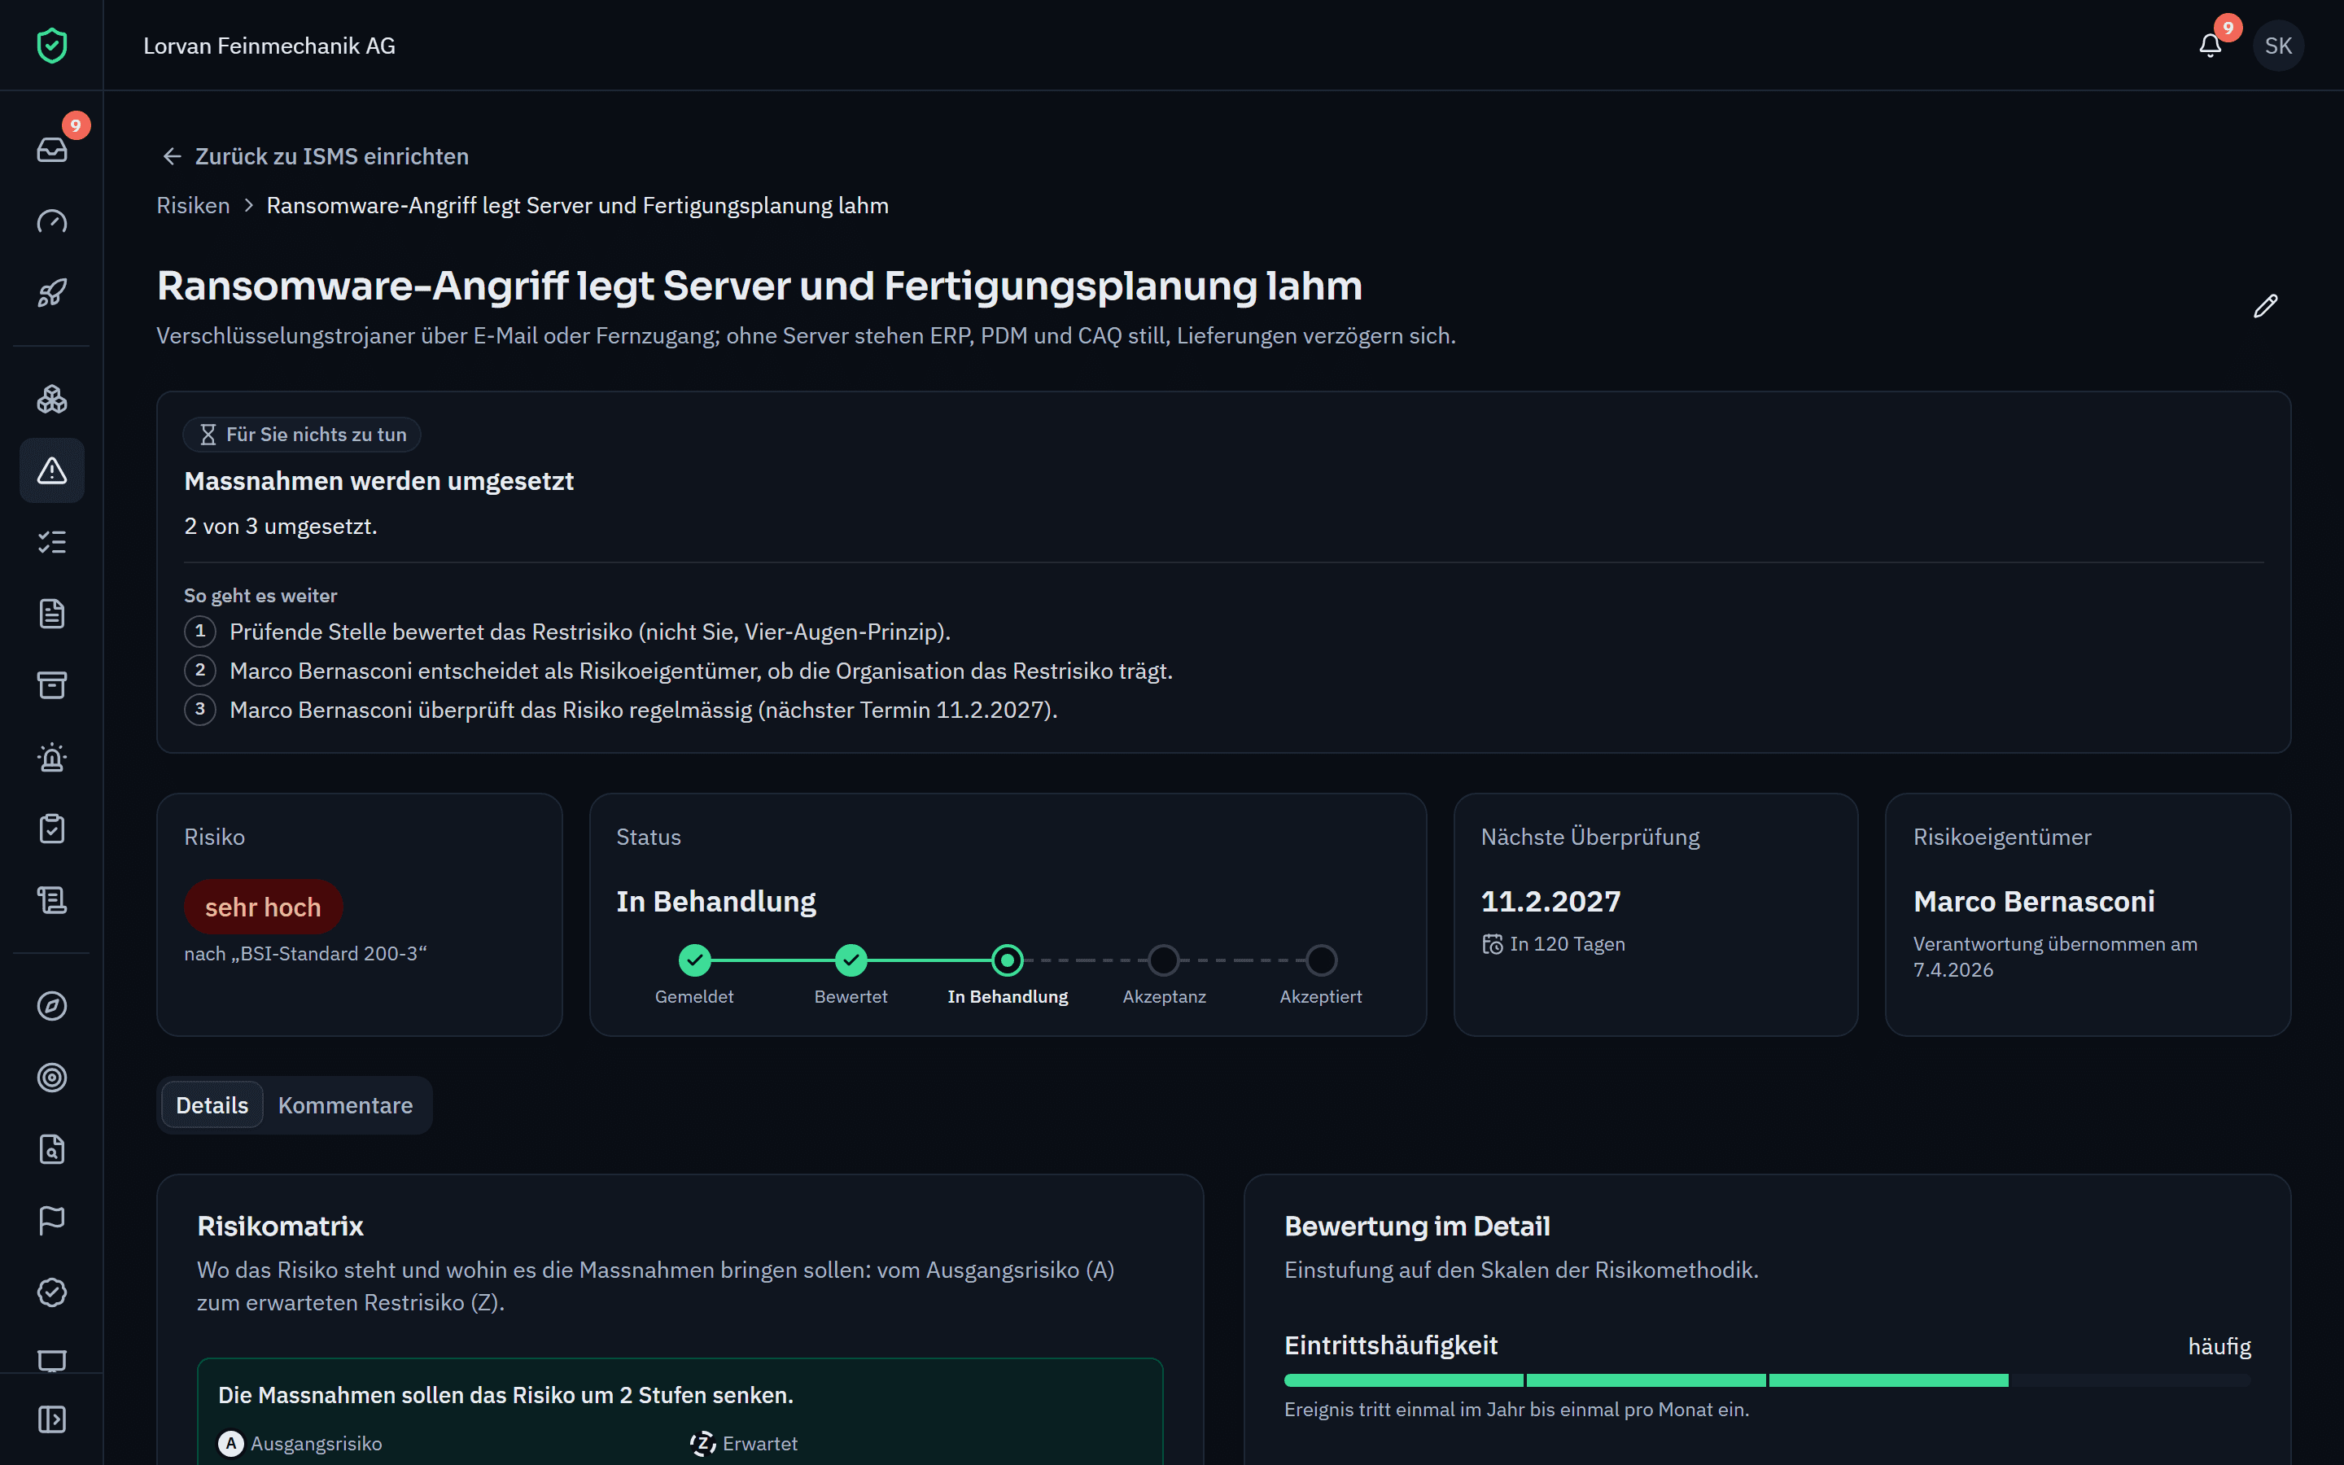This screenshot has width=2344, height=1465.
Task: Click the So geht es weiter label
Action: [260, 596]
